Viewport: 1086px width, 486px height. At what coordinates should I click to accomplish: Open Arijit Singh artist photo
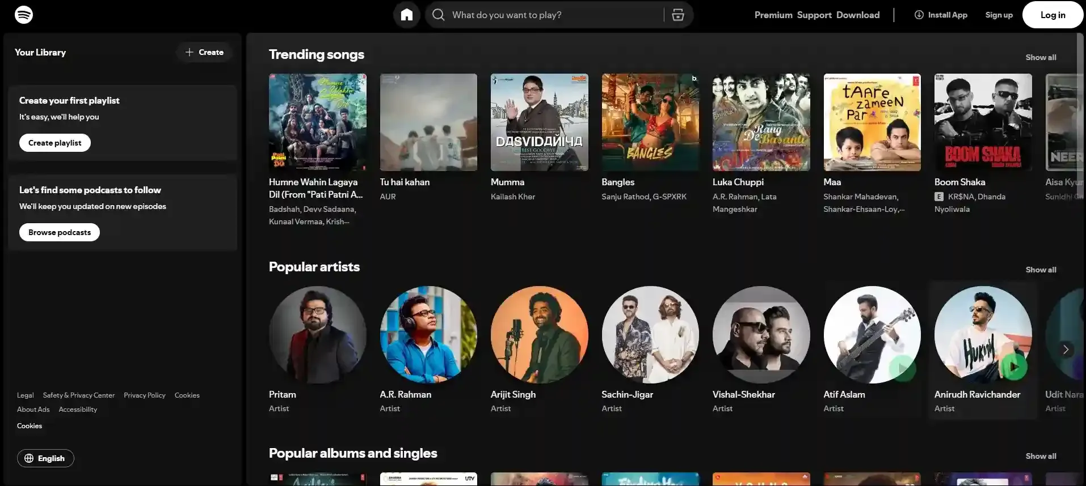point(539,335)
